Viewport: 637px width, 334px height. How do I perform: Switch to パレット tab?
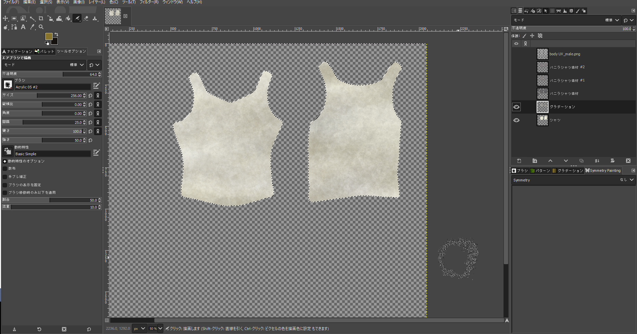[45, 51]
